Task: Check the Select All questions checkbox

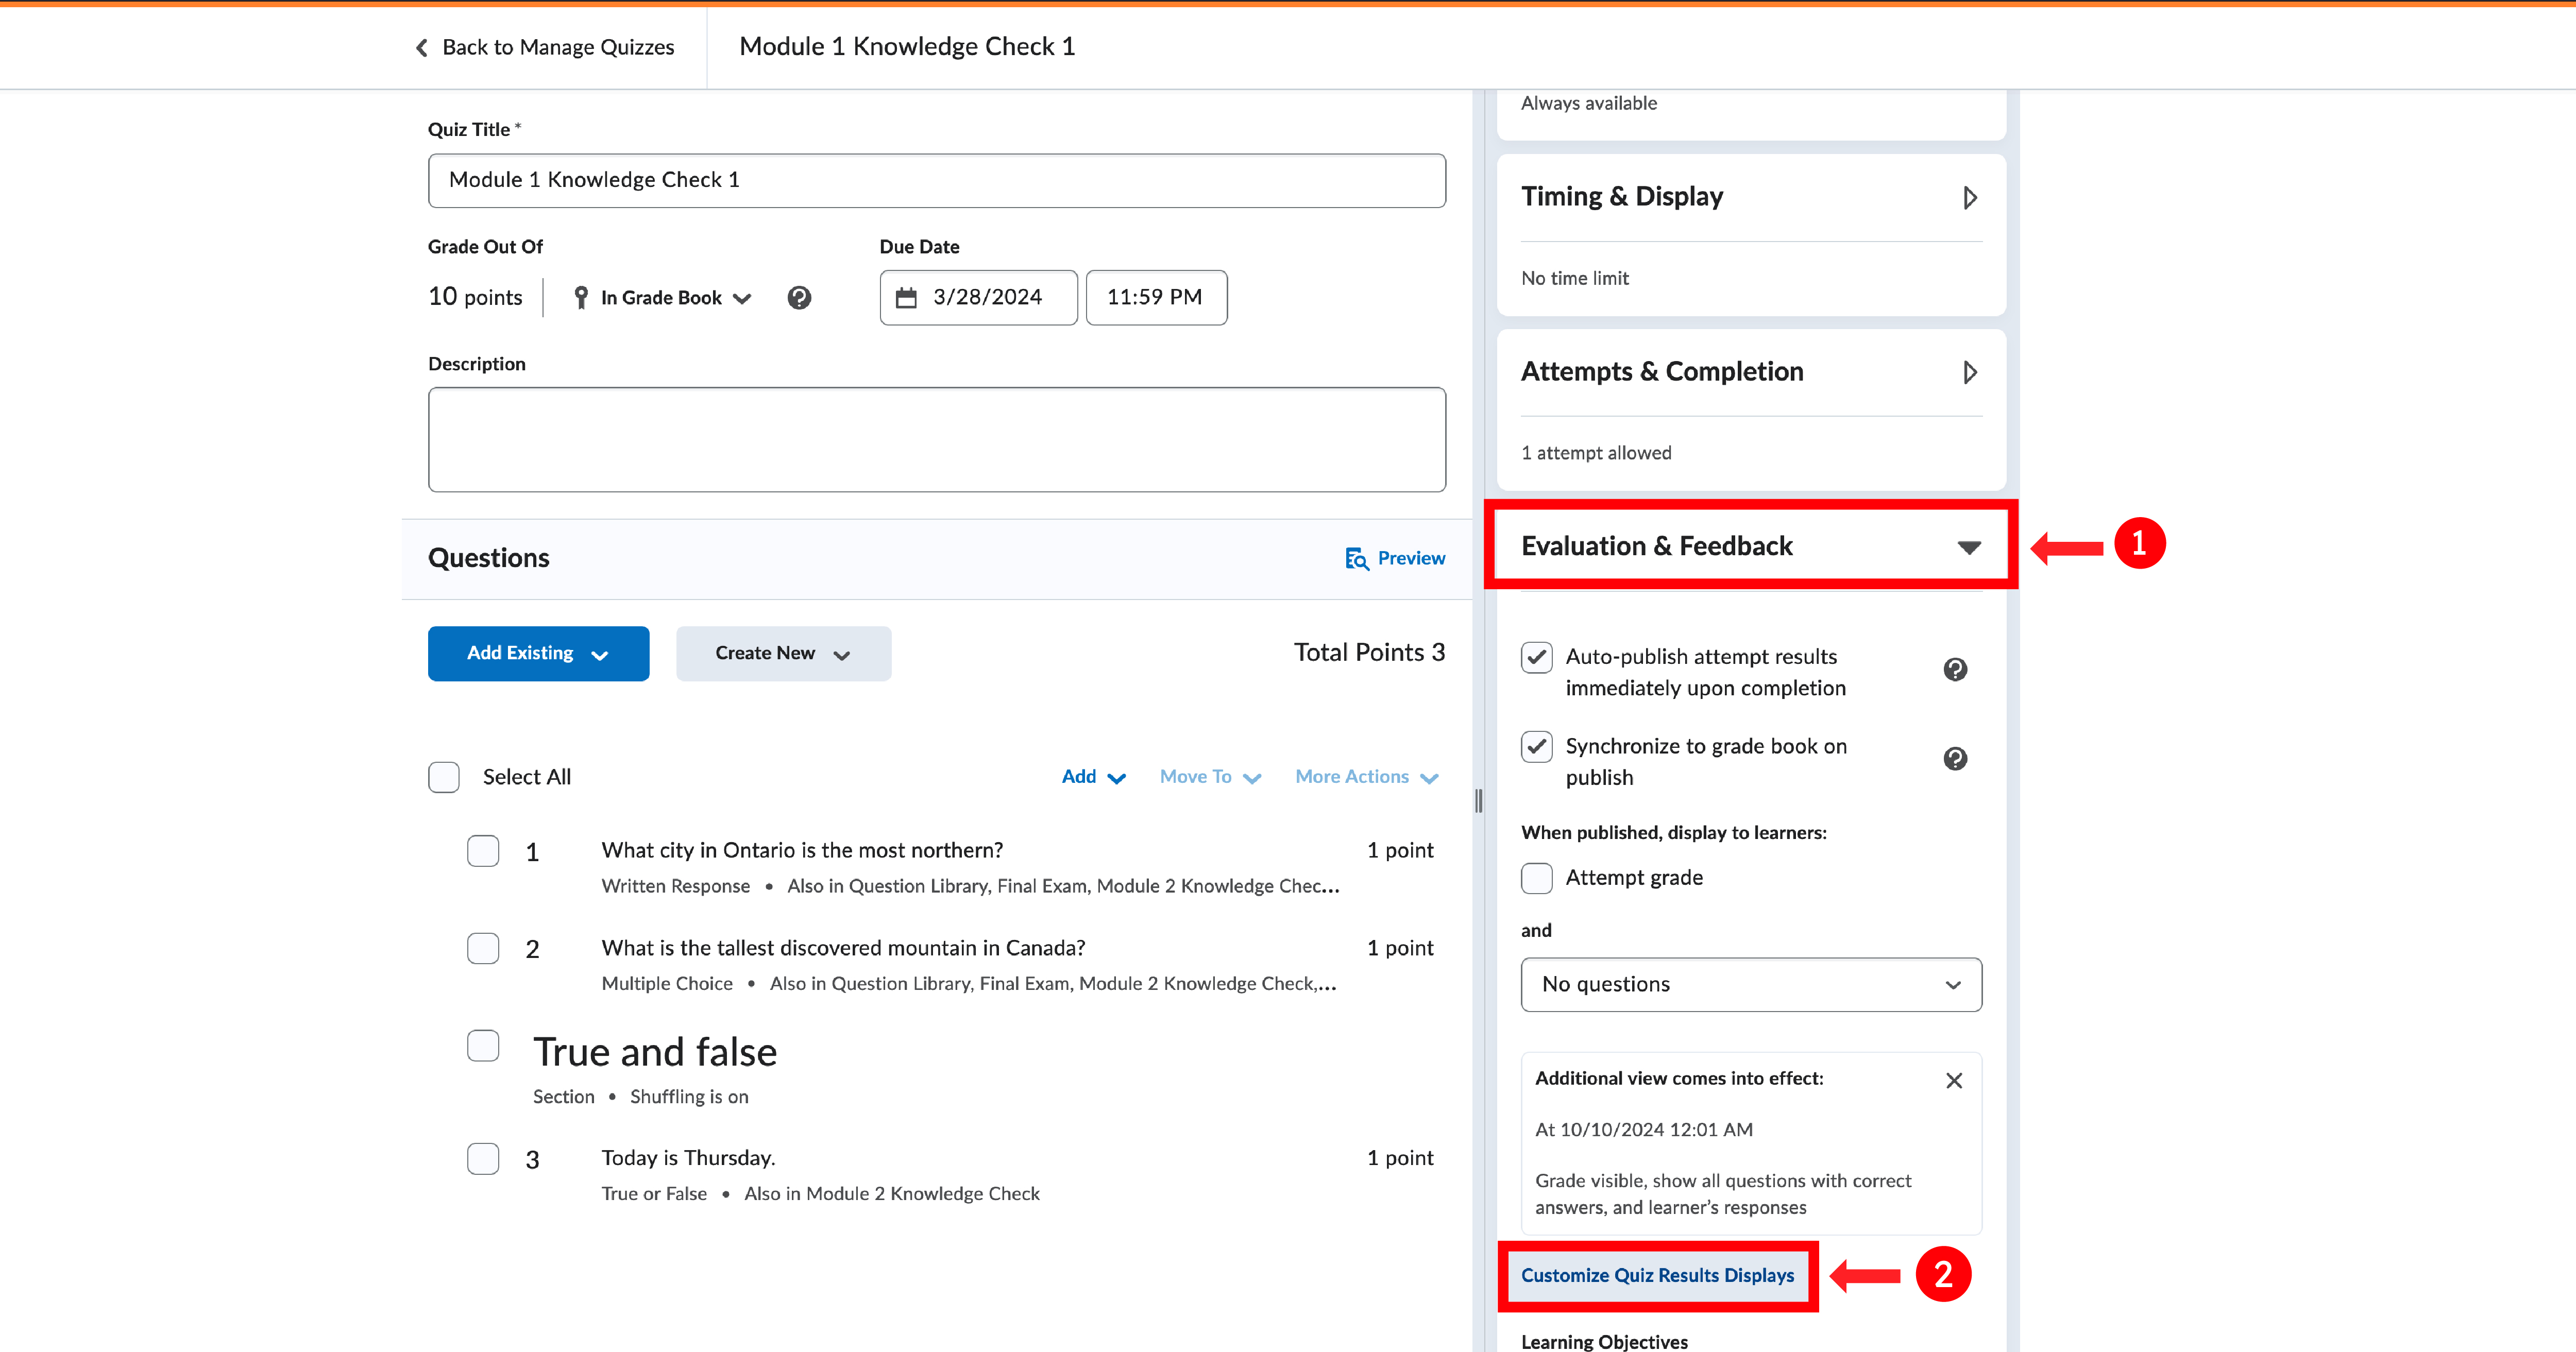Action: click(444, 777)
